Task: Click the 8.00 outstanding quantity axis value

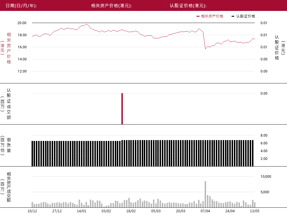Action: tap(264, 135)
